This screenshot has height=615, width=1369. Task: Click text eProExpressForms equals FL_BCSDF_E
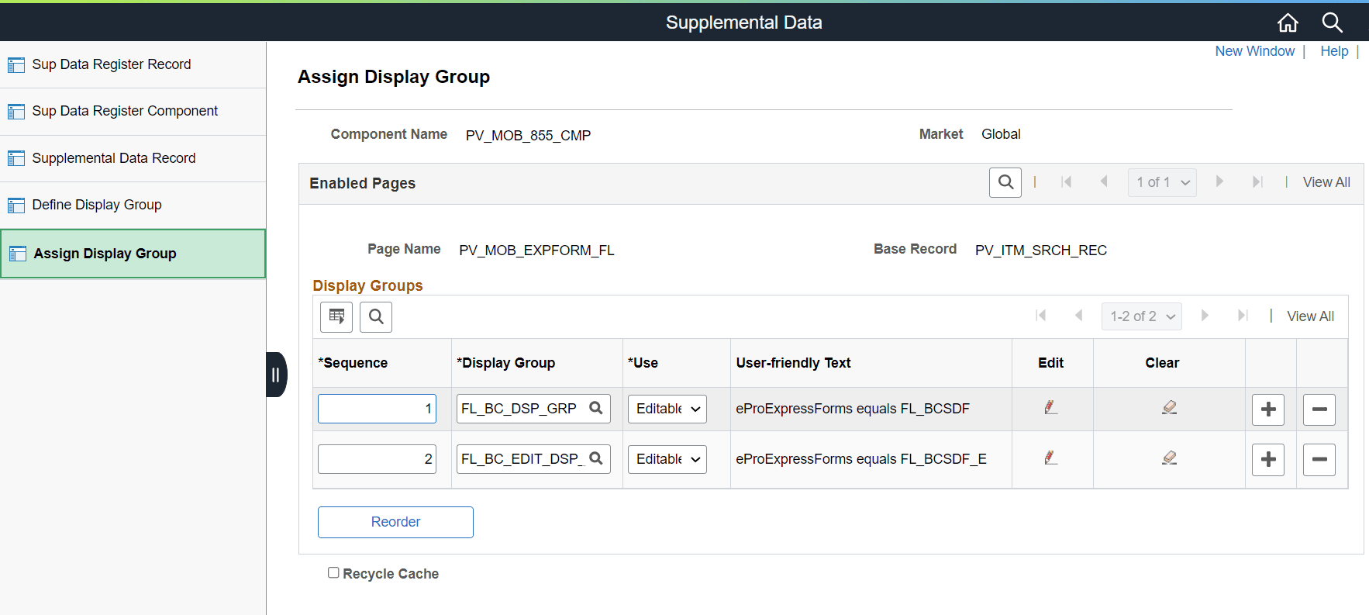coord(861,459)
